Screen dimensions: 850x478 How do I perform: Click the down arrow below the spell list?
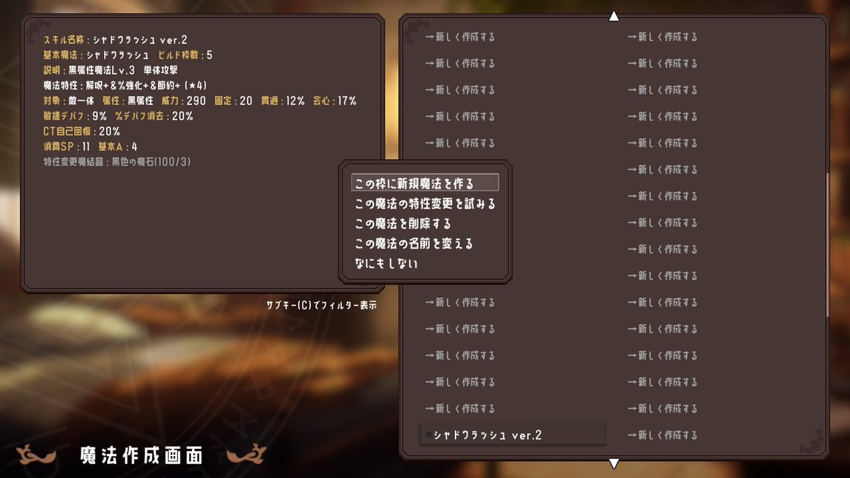614,463
